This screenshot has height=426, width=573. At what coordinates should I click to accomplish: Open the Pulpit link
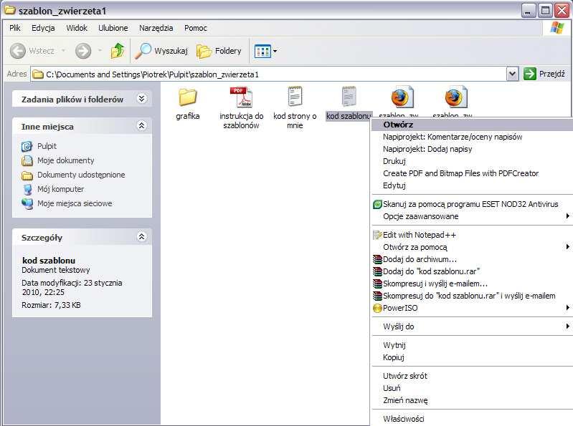point(47,146)
